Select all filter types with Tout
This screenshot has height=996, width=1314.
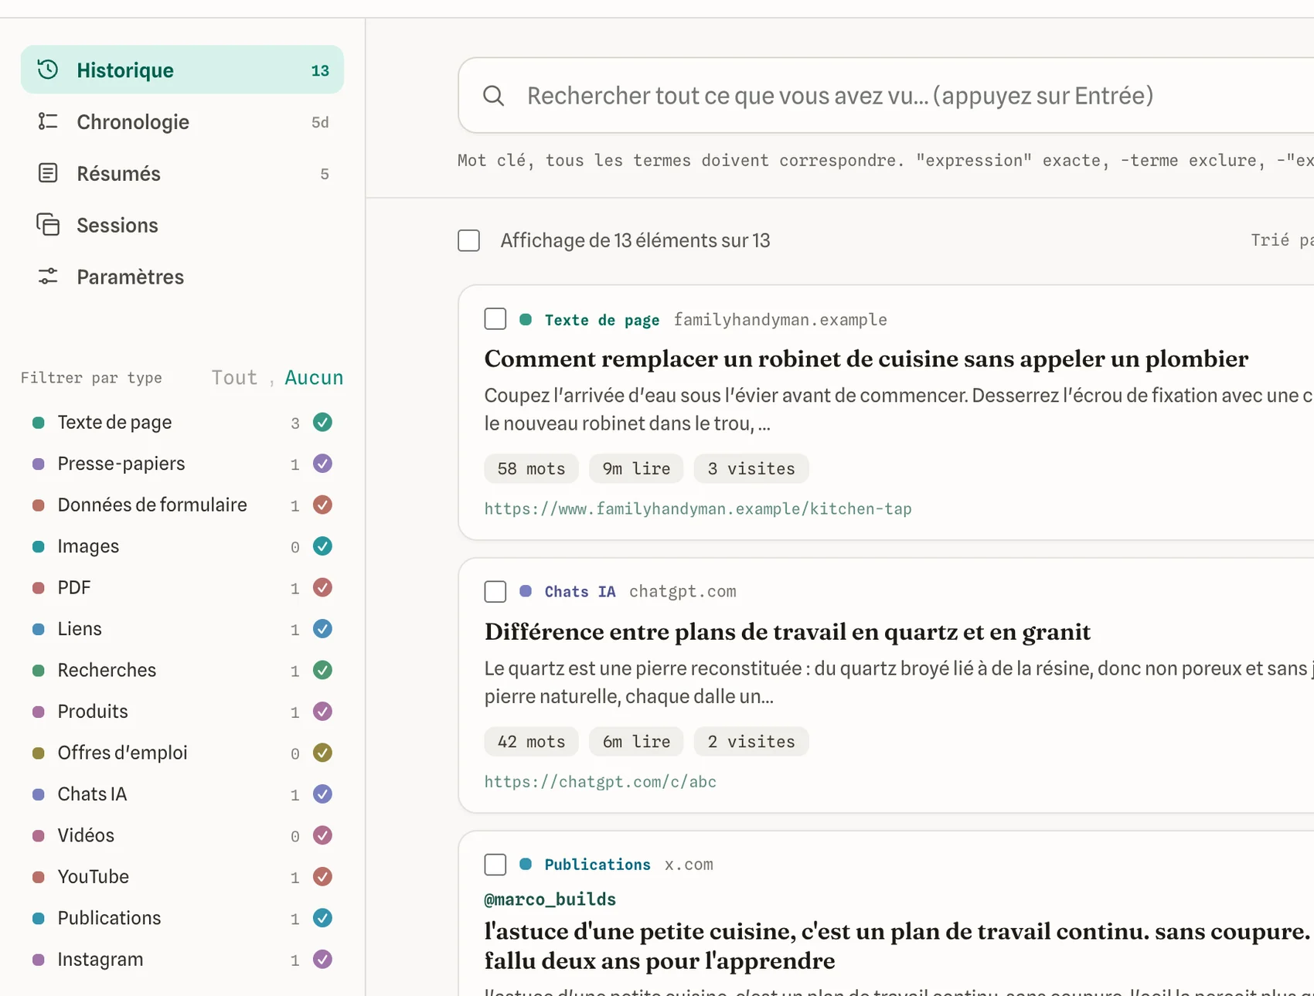pyautogui.click(x=234, y=377)
